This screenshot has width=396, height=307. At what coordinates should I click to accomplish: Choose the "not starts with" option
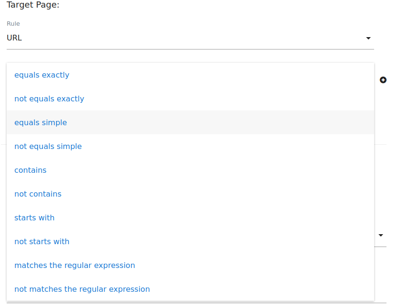(x=42, y=241)
